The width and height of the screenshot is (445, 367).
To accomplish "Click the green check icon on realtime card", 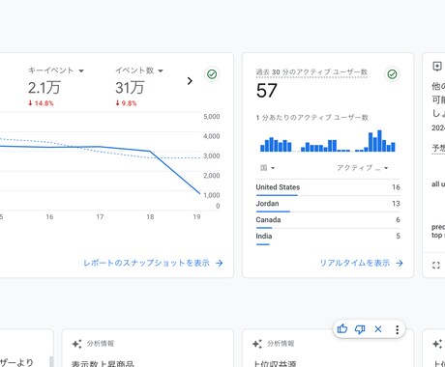I will pos(392,74).
